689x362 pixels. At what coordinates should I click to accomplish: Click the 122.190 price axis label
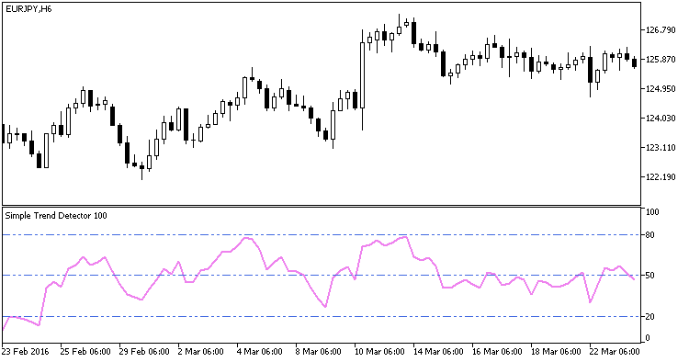[661, 177]
